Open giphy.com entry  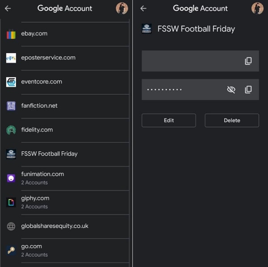pyautogui.click(x=65, y=202)
